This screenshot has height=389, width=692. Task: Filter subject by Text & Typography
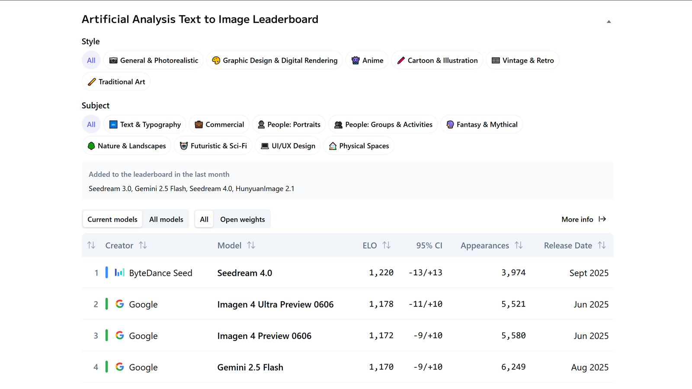[x=145, y=124]
